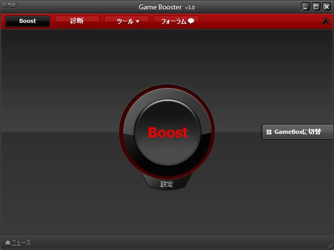
Task: Click the window resize grip in the corner
Action: 330,246
